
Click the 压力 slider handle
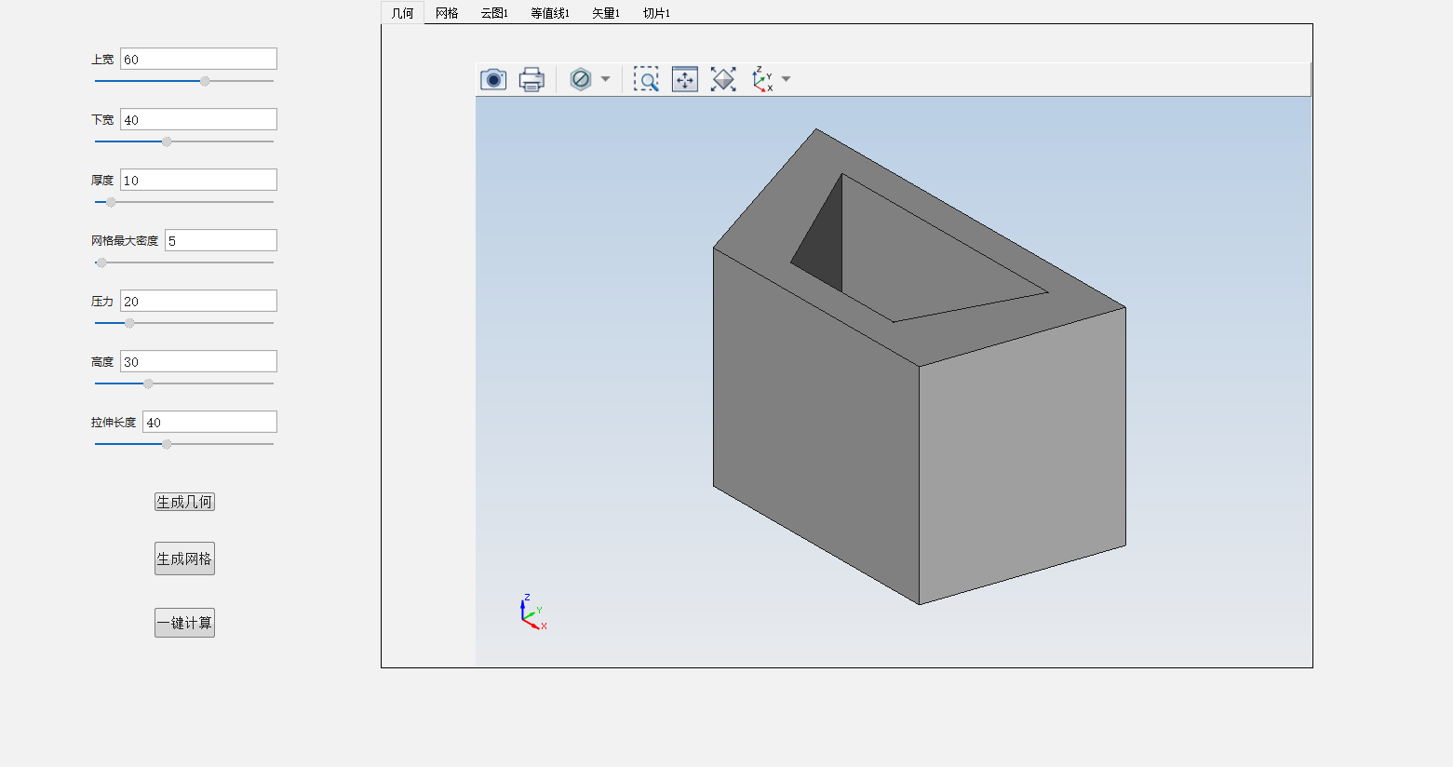[129, 323]
